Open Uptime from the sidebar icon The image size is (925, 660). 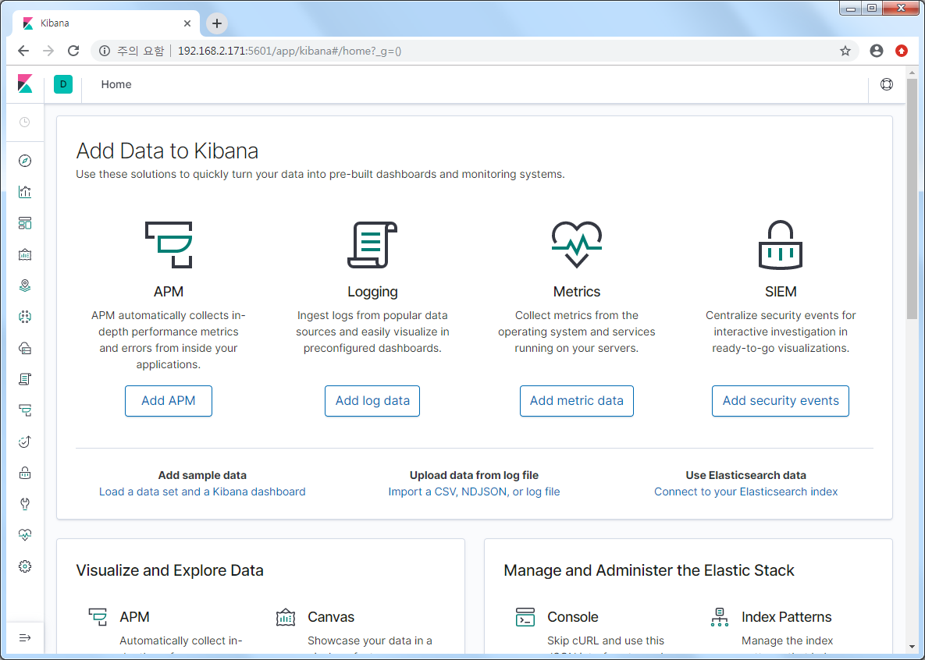pos(25,442)
